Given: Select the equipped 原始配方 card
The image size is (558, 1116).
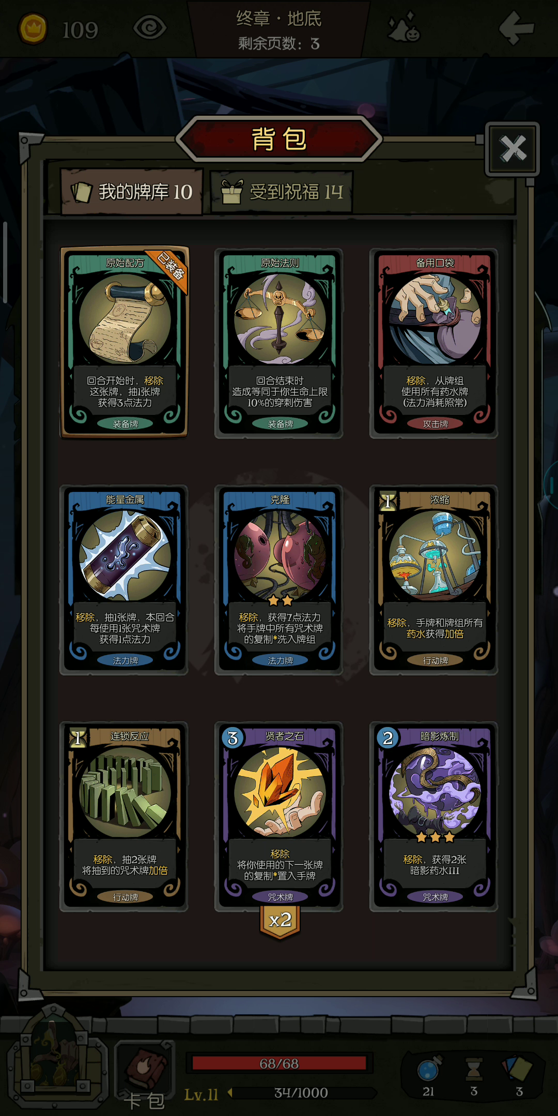Looking at the screenshot, I should (125, 343).
